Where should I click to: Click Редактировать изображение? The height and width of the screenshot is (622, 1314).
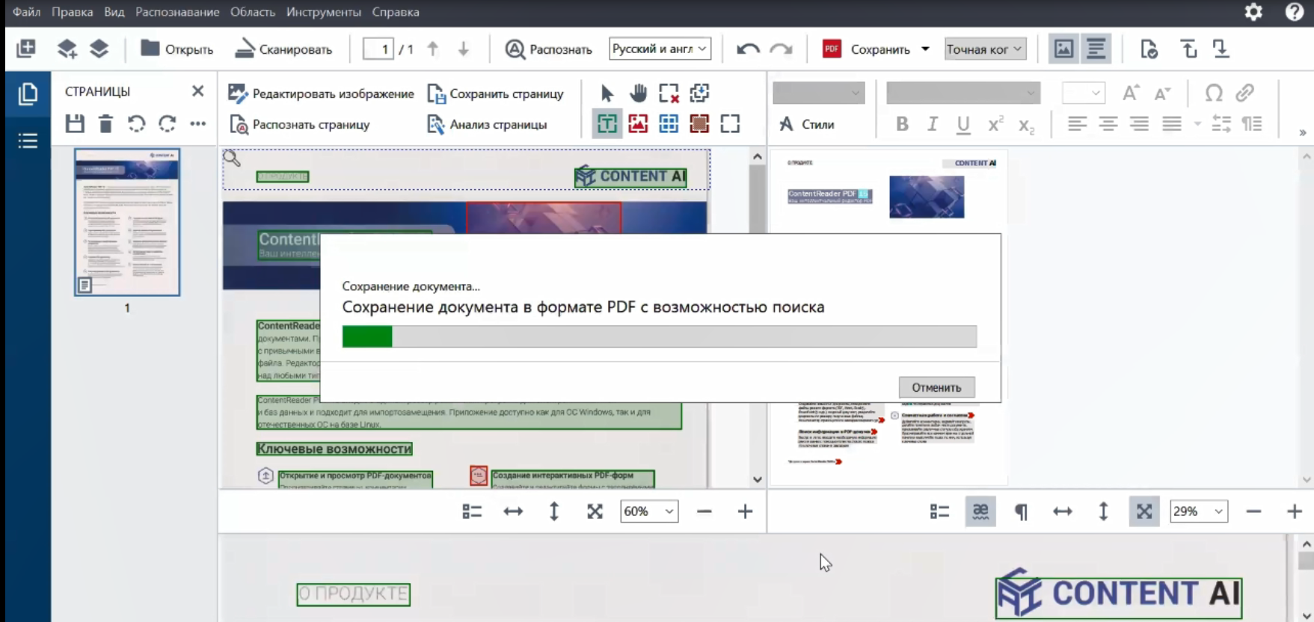click(x=321, y=93)
